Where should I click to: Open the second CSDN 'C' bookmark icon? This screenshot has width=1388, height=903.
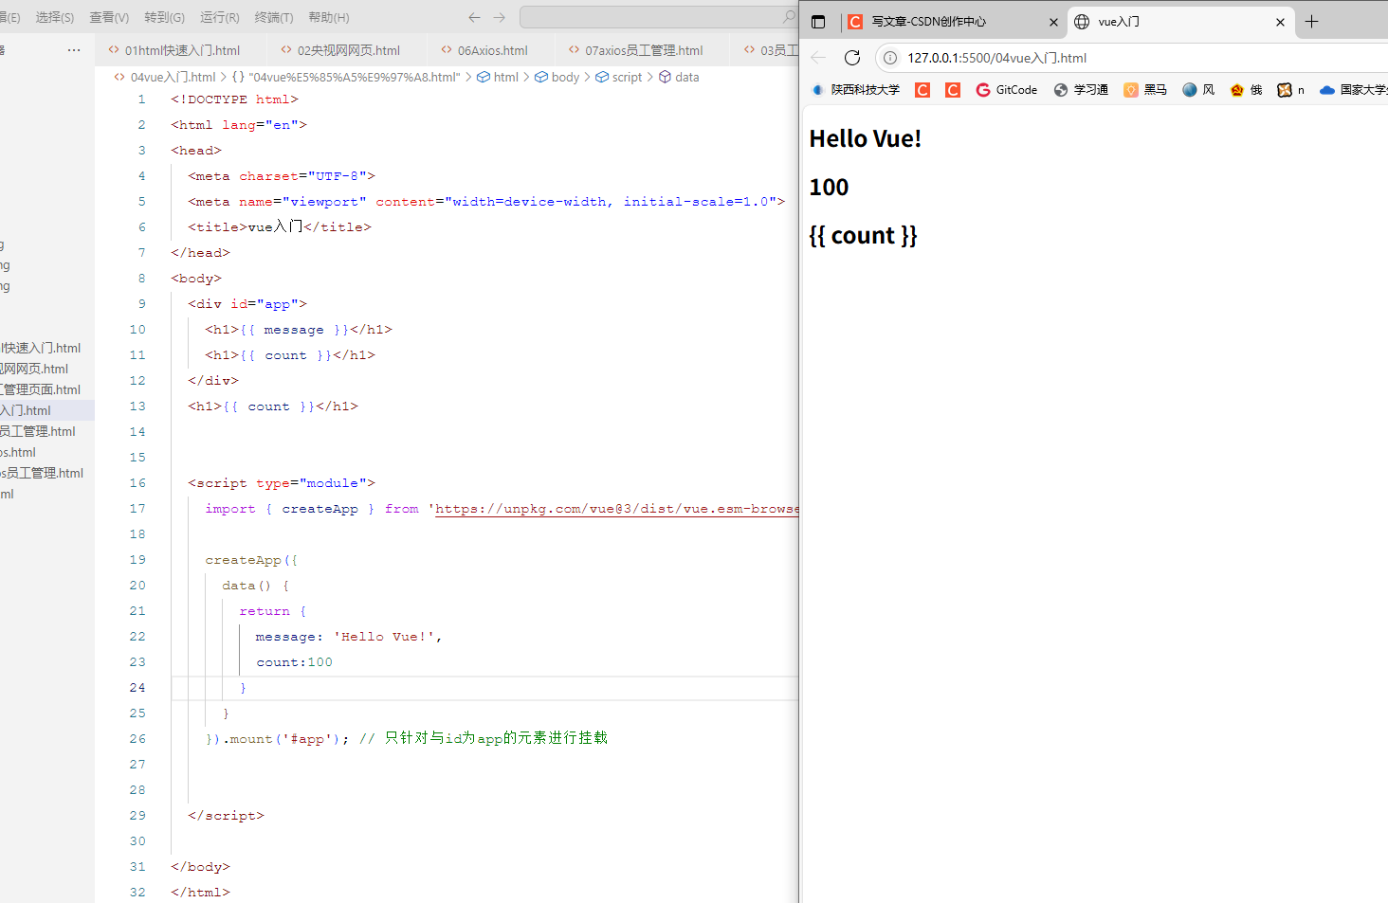pos(953,90)
